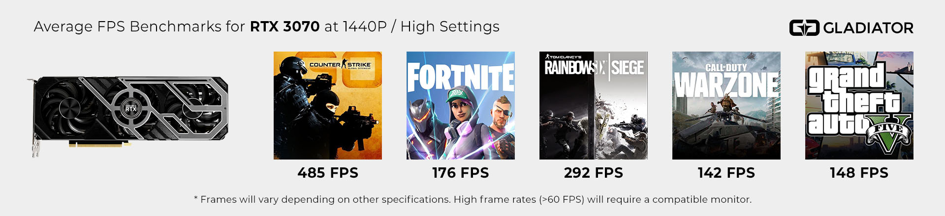Click the 292 FPS label
The width and height of the screenshot is (945, 216).
[x=594, y=173]
